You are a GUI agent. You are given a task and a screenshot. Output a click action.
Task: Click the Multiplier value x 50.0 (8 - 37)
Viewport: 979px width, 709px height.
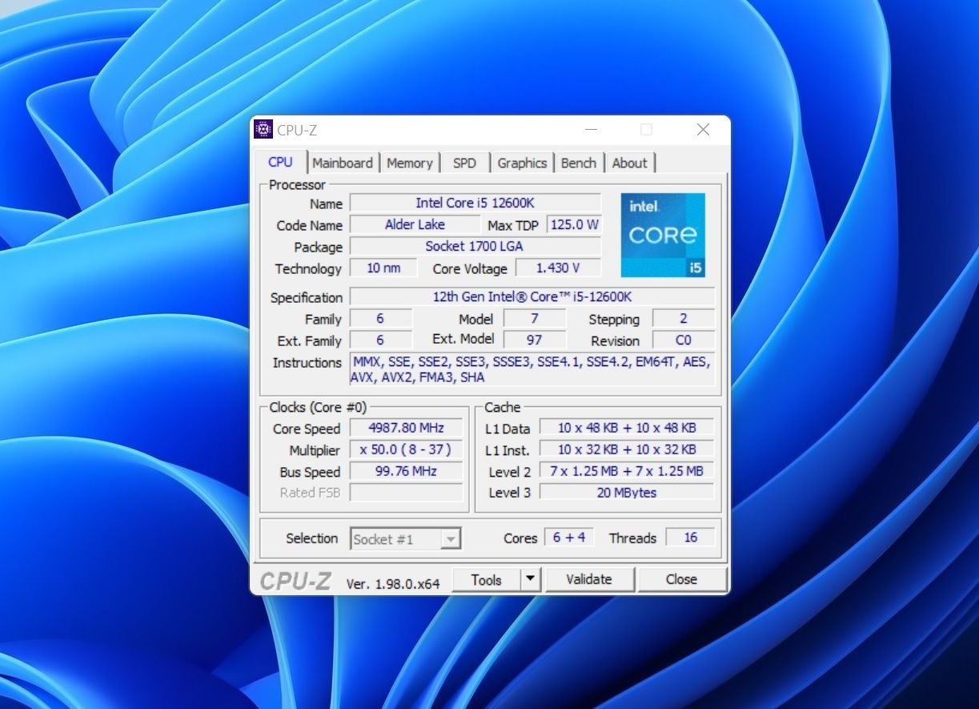407,449
